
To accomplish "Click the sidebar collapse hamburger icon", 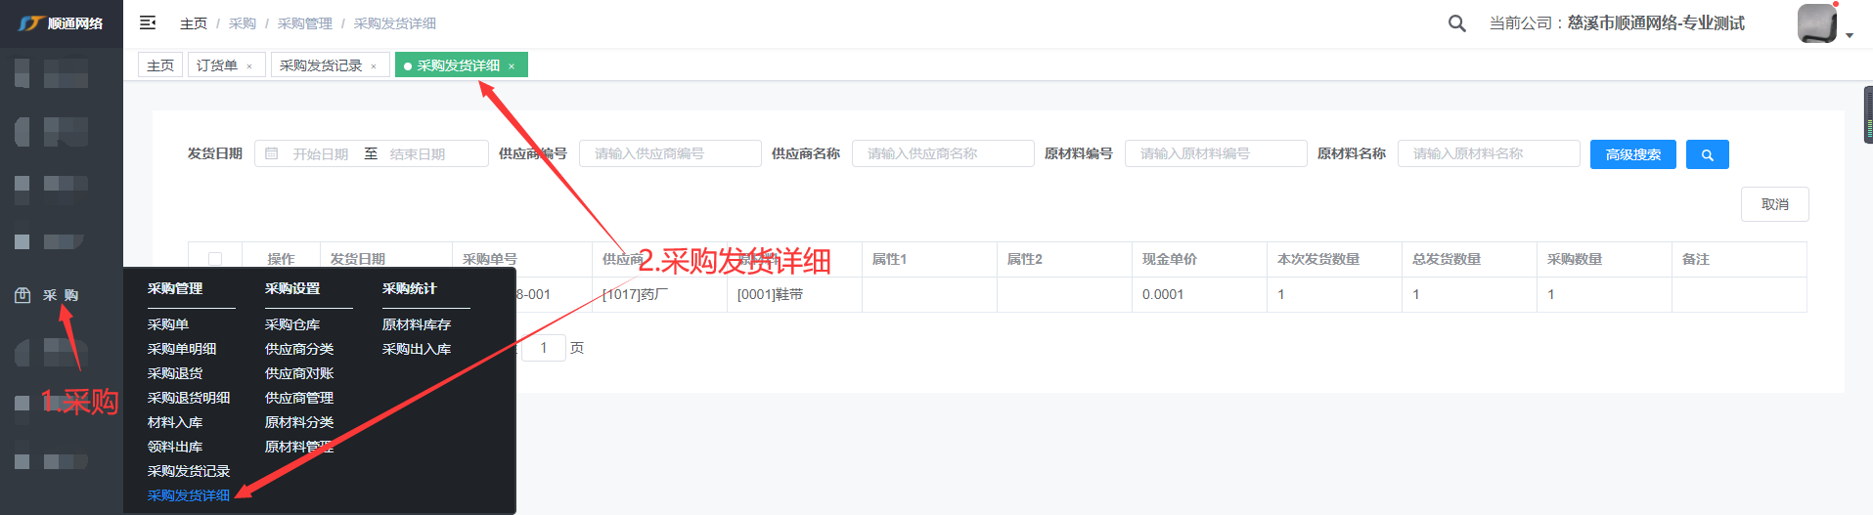I will point(148,22).
